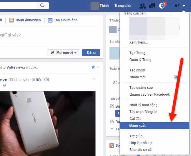
Task: Choose Tạo quảng cáo menu item
Action: pyautogui.click(x=141, y=88)
